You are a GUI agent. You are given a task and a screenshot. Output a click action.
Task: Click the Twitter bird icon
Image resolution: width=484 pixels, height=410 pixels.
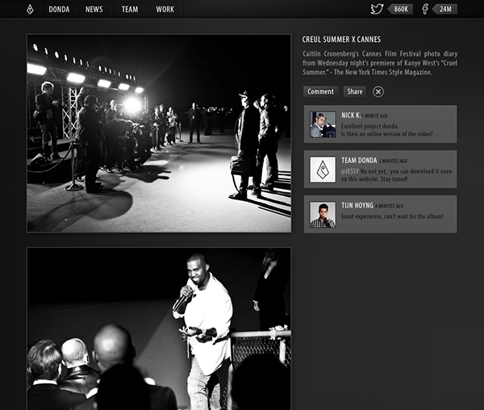pos(377,9)
